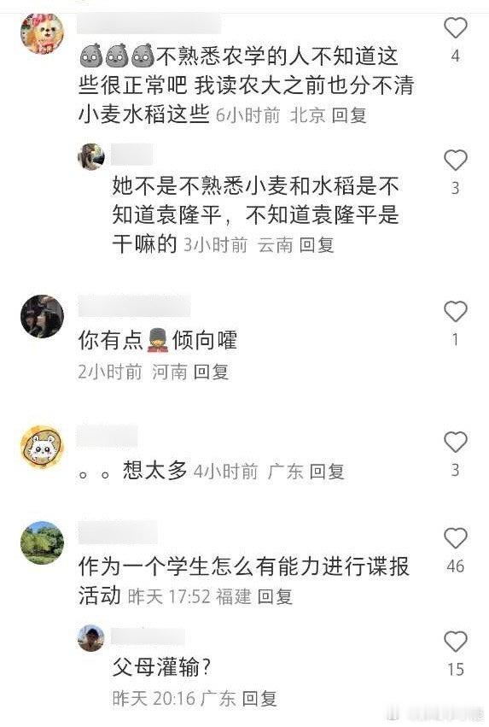Like the comment about not knowing agriculture
489x727 pixels.
(456, 28)
